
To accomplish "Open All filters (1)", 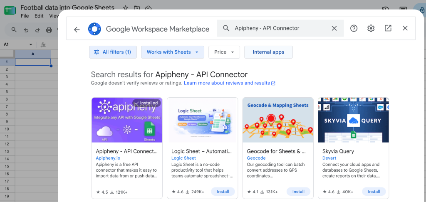I will click(x=113, y=52).
